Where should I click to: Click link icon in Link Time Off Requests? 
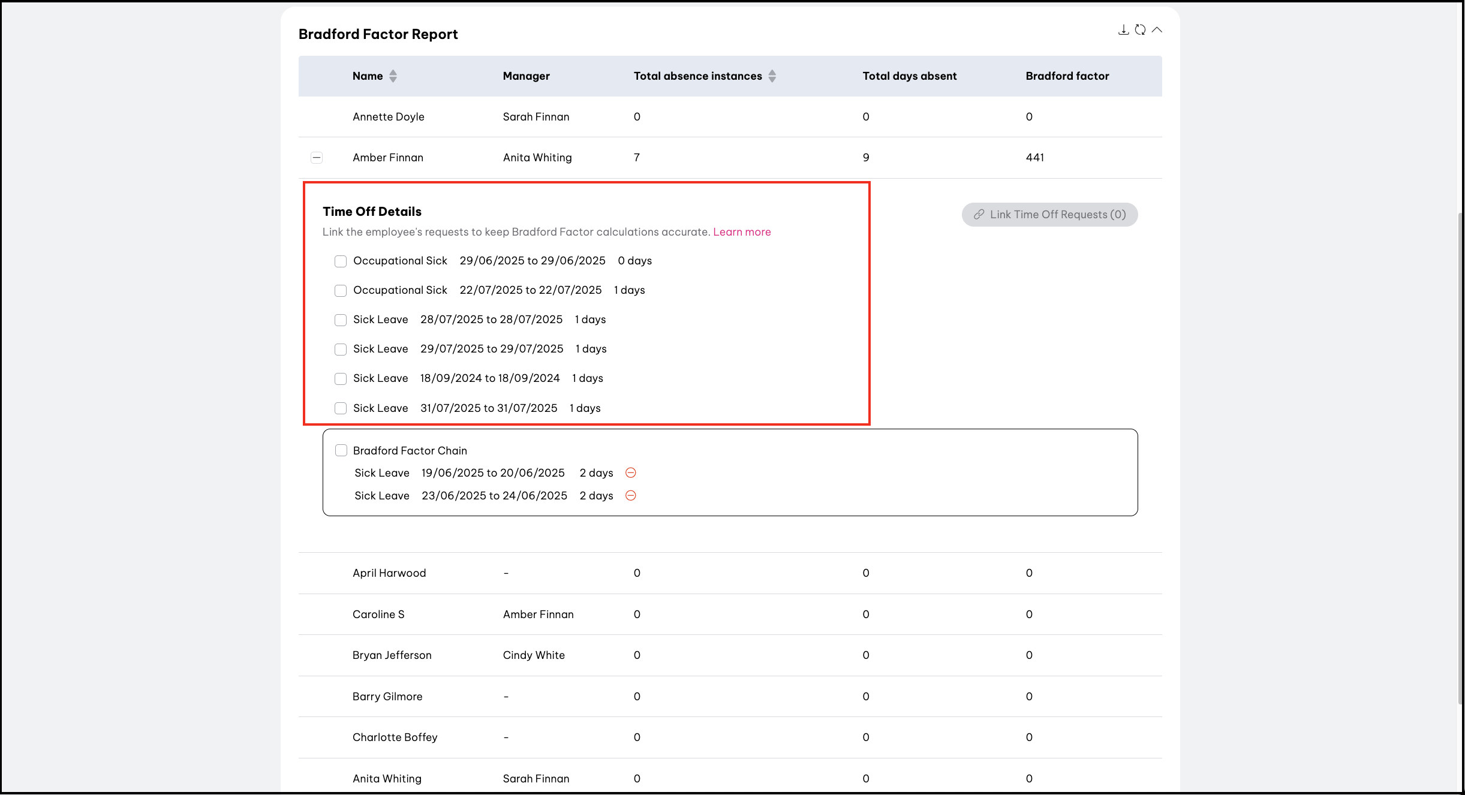click(979, 215)
